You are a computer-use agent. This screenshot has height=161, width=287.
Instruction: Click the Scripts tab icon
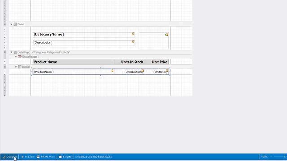coord(60,157)
